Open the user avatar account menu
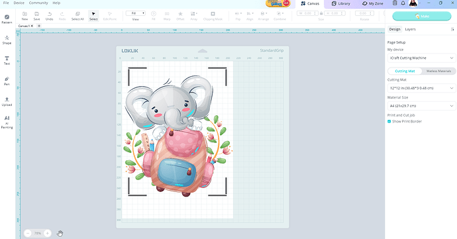Screen dimensions: 457x239 tap(413, 3)
